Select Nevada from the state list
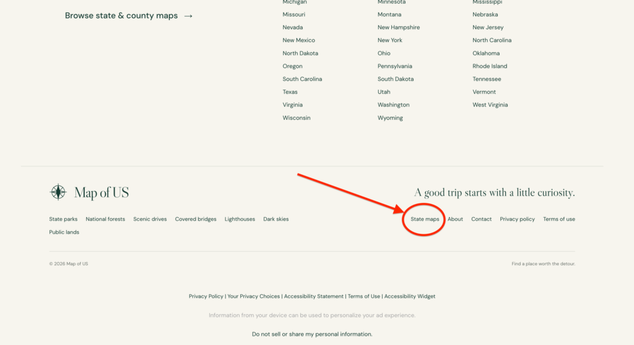 tap(293, 27)
